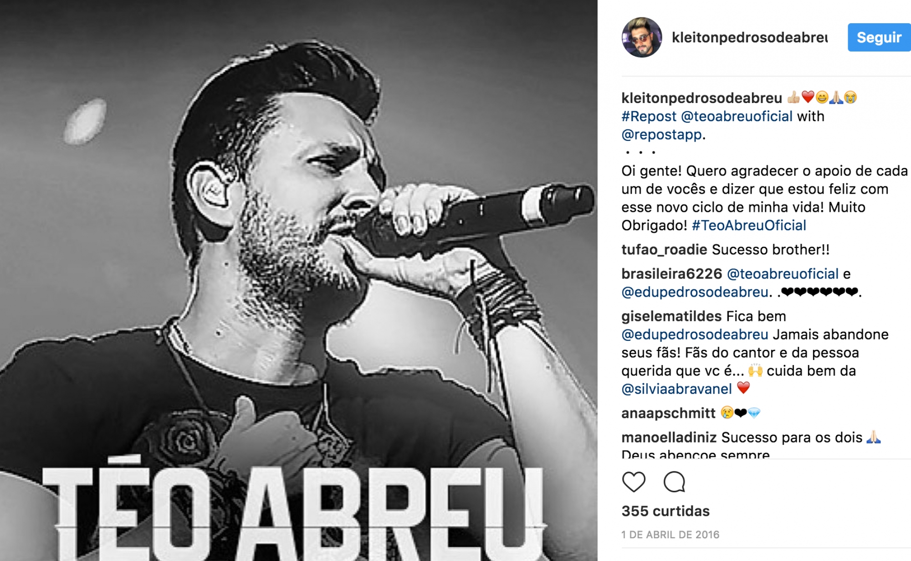Open the post date 1 de abril de 2016
Viewport: 911px width, 561px height.
[x=670, y=535]
